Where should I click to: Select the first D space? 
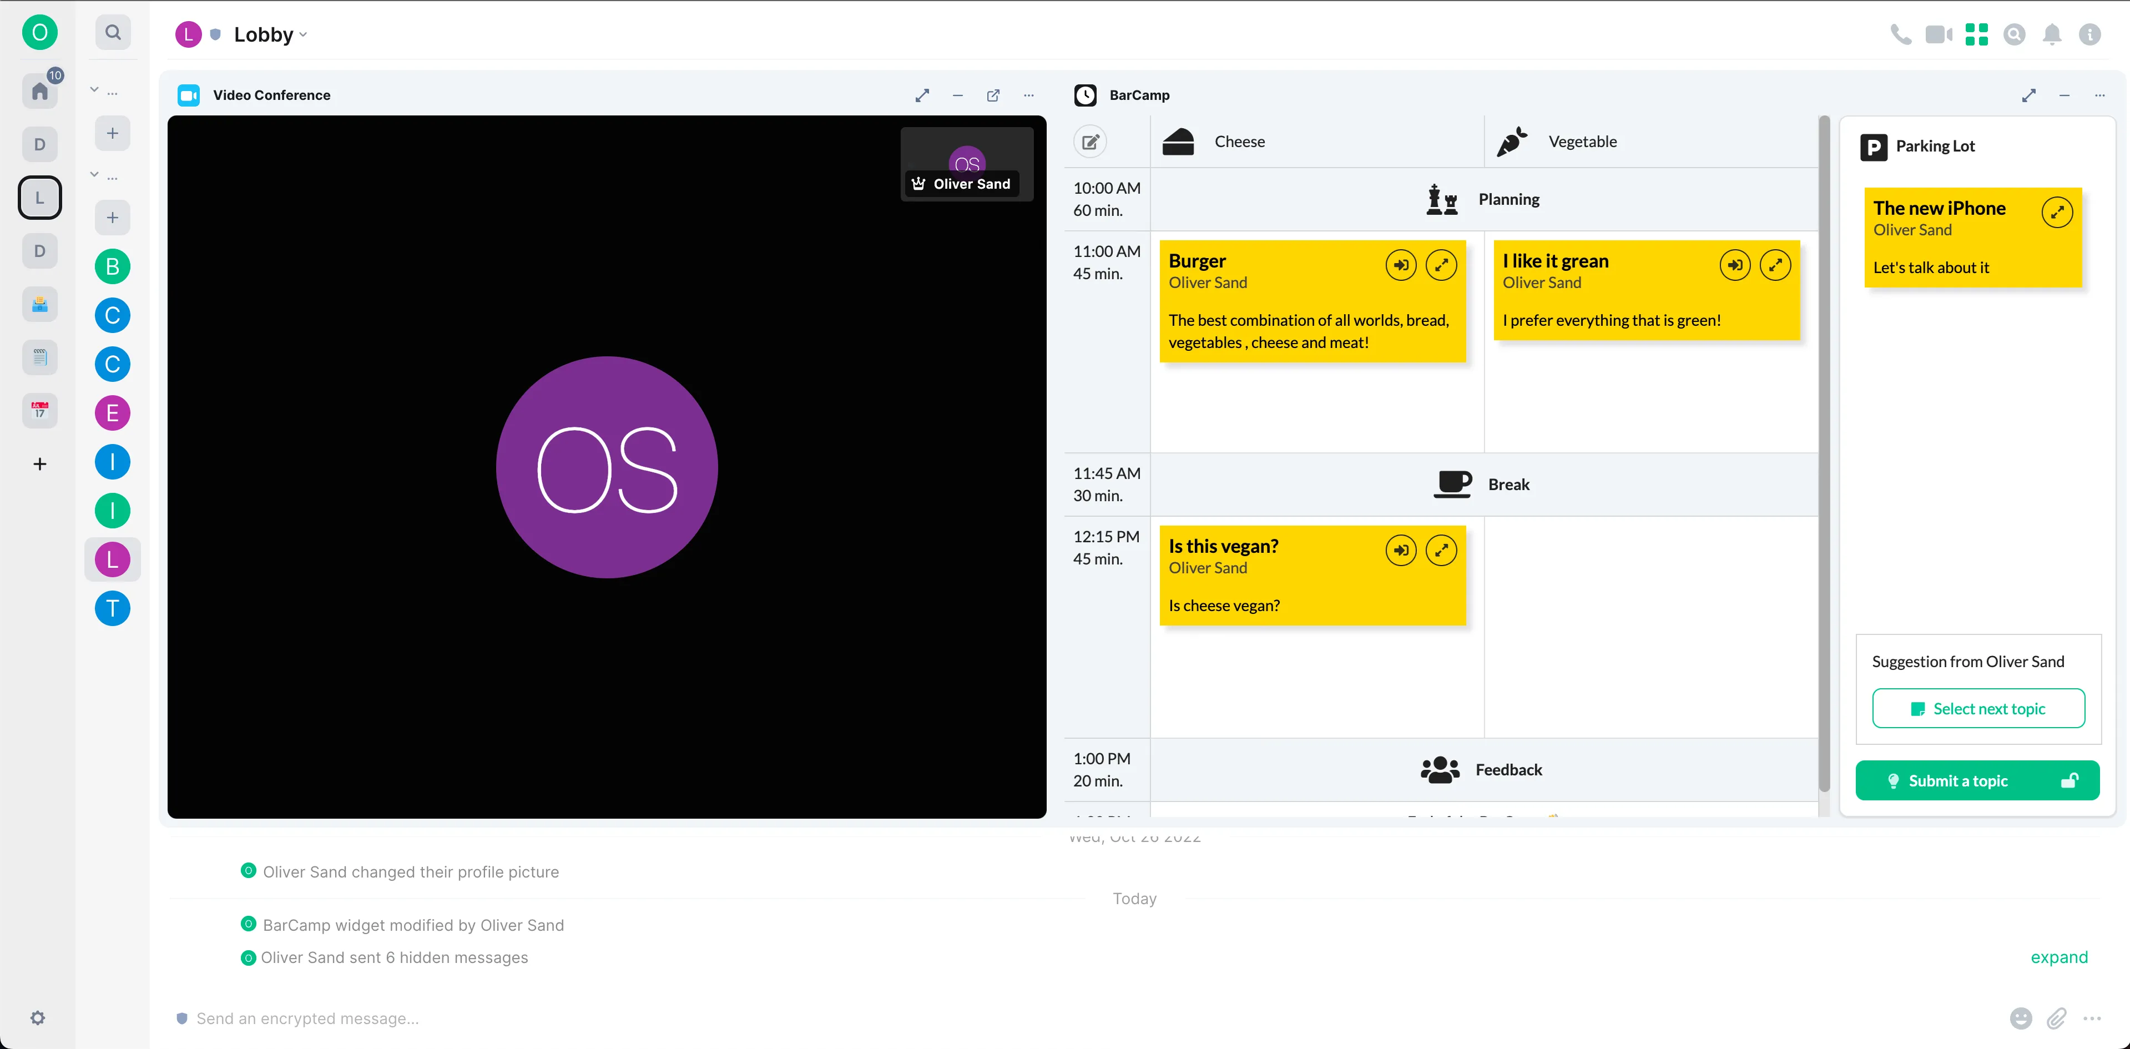(40, 144)
